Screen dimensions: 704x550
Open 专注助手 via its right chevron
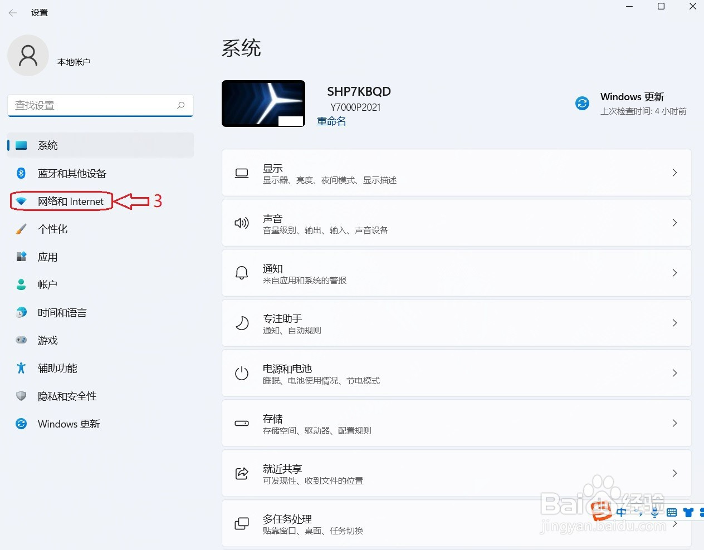674,323
